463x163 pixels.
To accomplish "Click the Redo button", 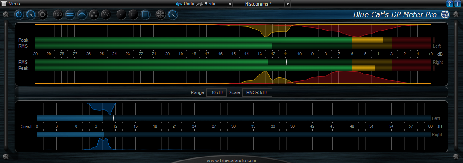I will coord(206,4).
